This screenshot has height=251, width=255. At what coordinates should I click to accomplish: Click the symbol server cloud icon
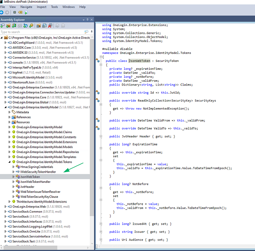click(x=26, y=12)
